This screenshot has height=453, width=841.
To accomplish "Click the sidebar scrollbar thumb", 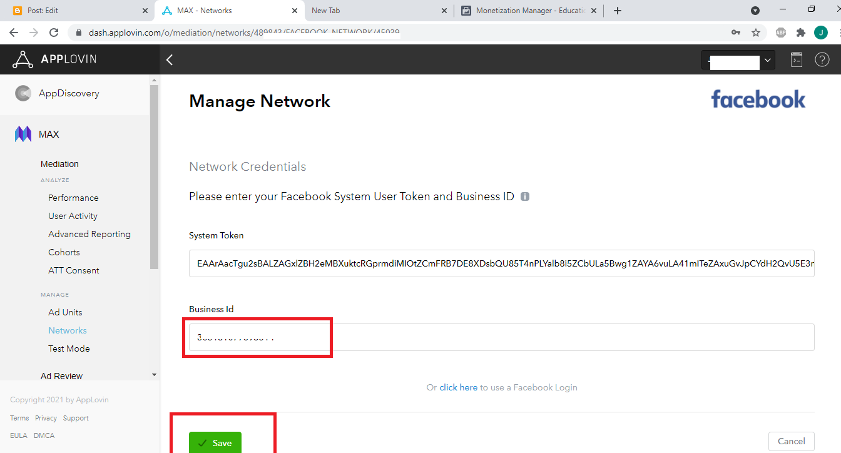I will coord(155,177).
